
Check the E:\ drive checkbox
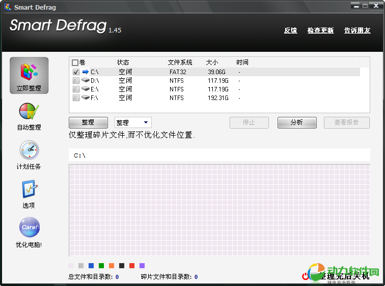pos(76,89)
